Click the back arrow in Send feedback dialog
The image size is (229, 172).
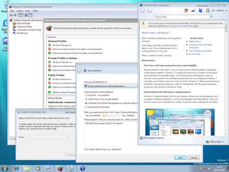point(80,71)
